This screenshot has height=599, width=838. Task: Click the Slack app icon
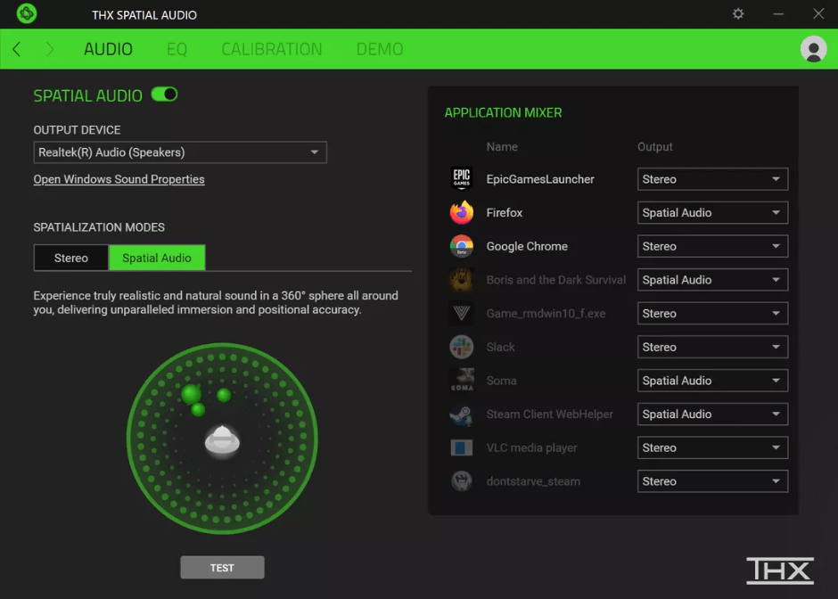point(461,348)
